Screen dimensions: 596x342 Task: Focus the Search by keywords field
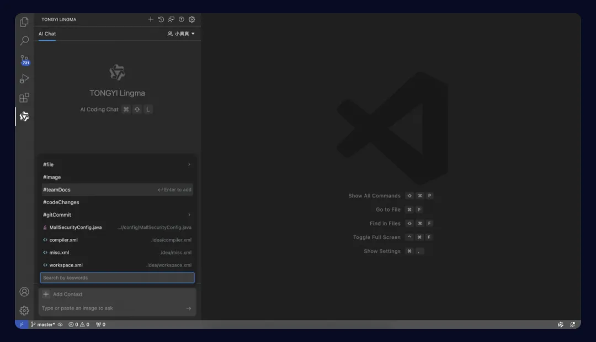(x=117, y=278)
